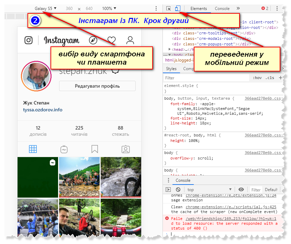Edit the 360 width field
Screen dimensions: 291x244
[x=69, y=9]
